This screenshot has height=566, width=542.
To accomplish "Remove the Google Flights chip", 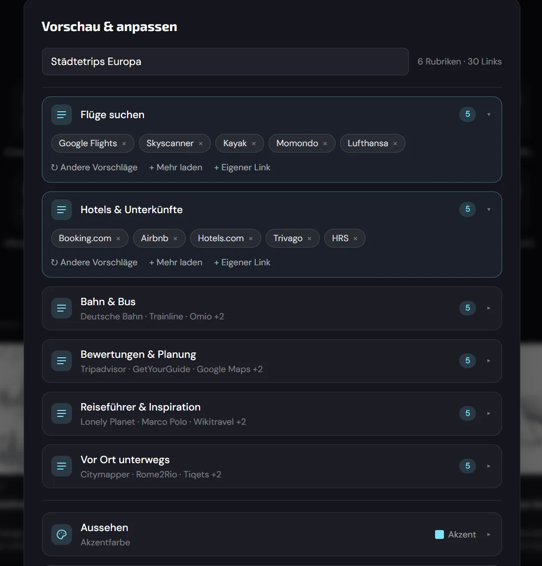I will 124,144.
